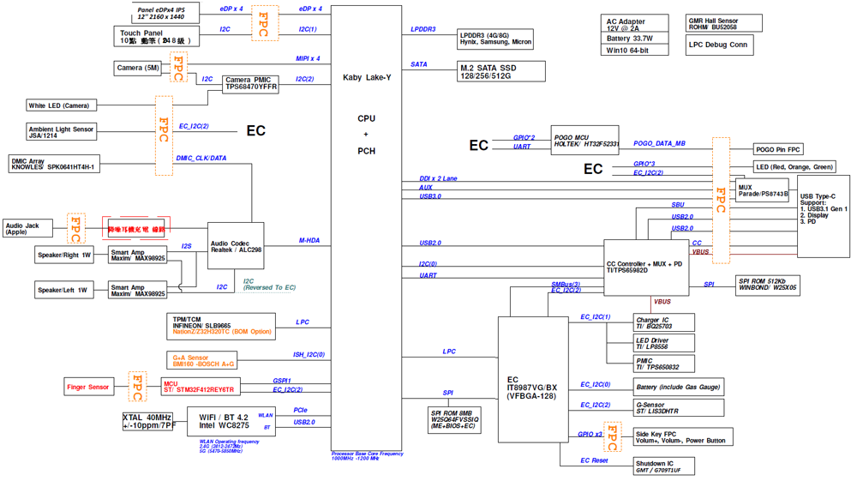Select the Audio Jack (Apple) block
Screen dimensions: 857x481
28,228
